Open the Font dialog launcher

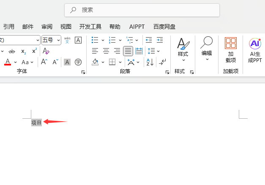point(83,72)
